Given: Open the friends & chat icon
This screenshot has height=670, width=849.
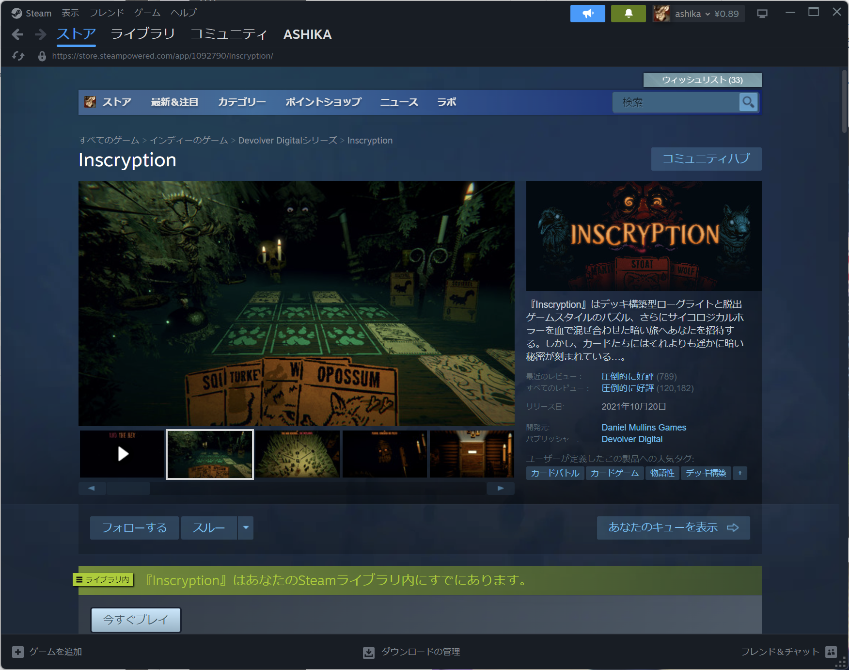Looking at the screenshot, I should (x=831, y=652).
